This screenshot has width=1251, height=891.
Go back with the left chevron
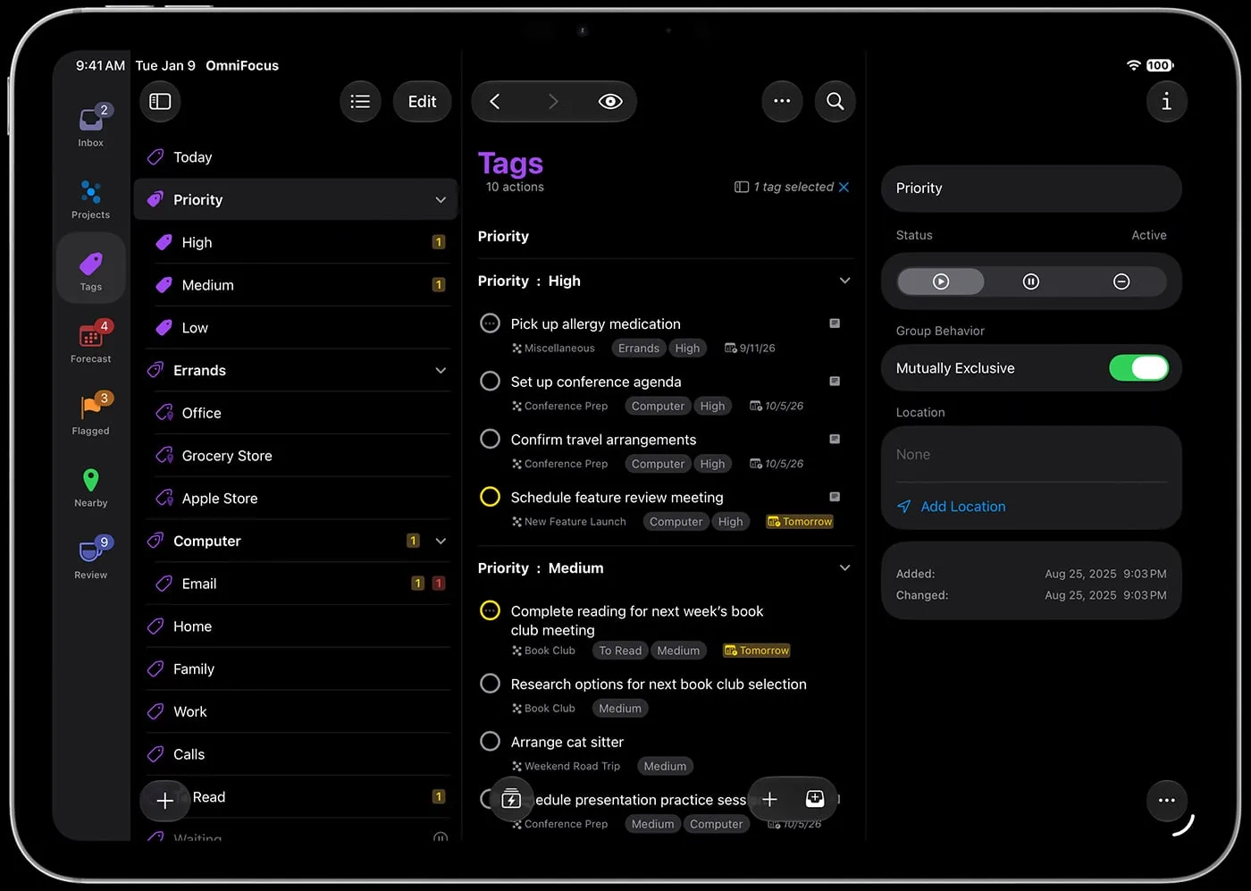495,102
